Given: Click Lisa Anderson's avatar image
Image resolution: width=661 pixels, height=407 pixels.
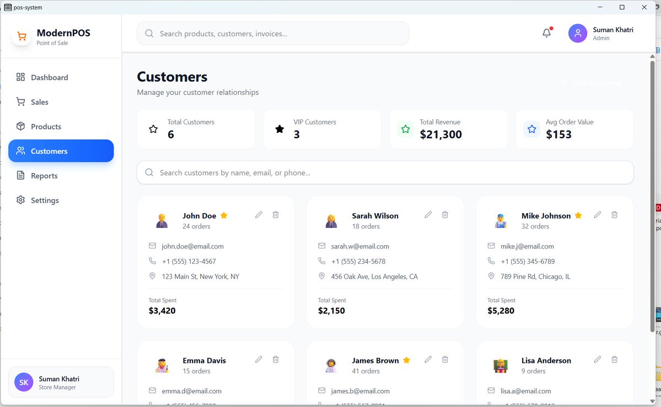Looking at the screenshot, I should point(501,365).
